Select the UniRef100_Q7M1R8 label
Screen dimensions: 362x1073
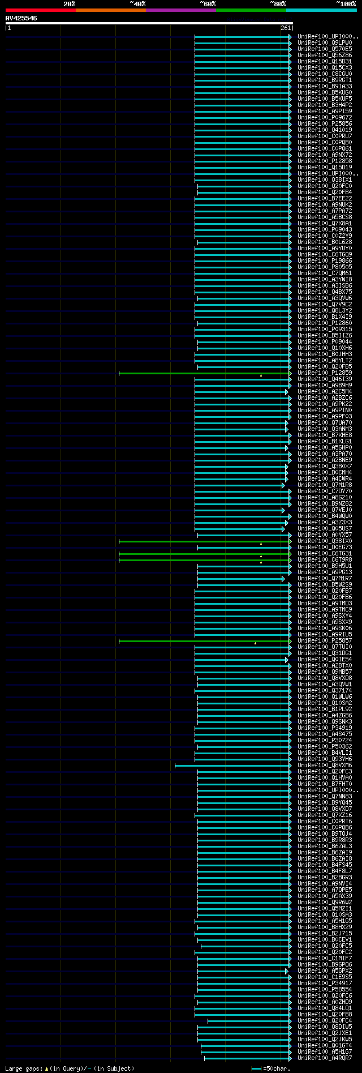point(325,485)
